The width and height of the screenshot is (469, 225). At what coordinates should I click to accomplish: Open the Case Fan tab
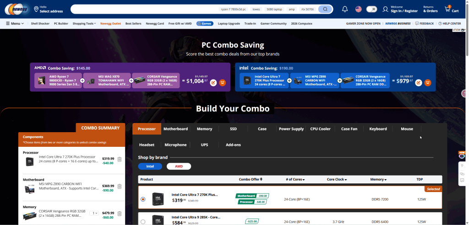point(349,129)
